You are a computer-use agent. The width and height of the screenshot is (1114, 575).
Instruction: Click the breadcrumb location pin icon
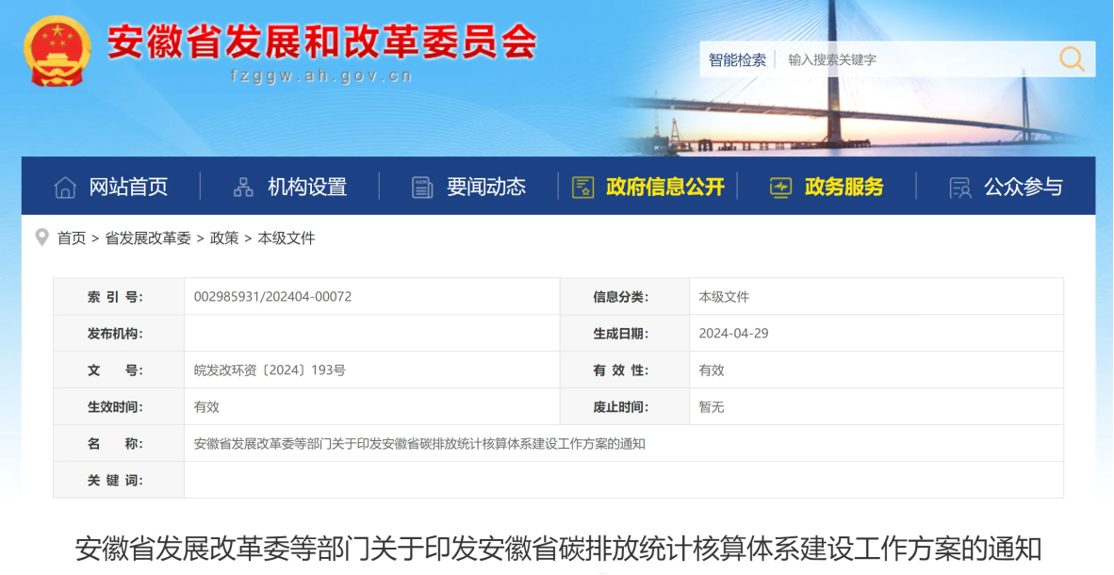pyautogui.click(x=41, y=238)
